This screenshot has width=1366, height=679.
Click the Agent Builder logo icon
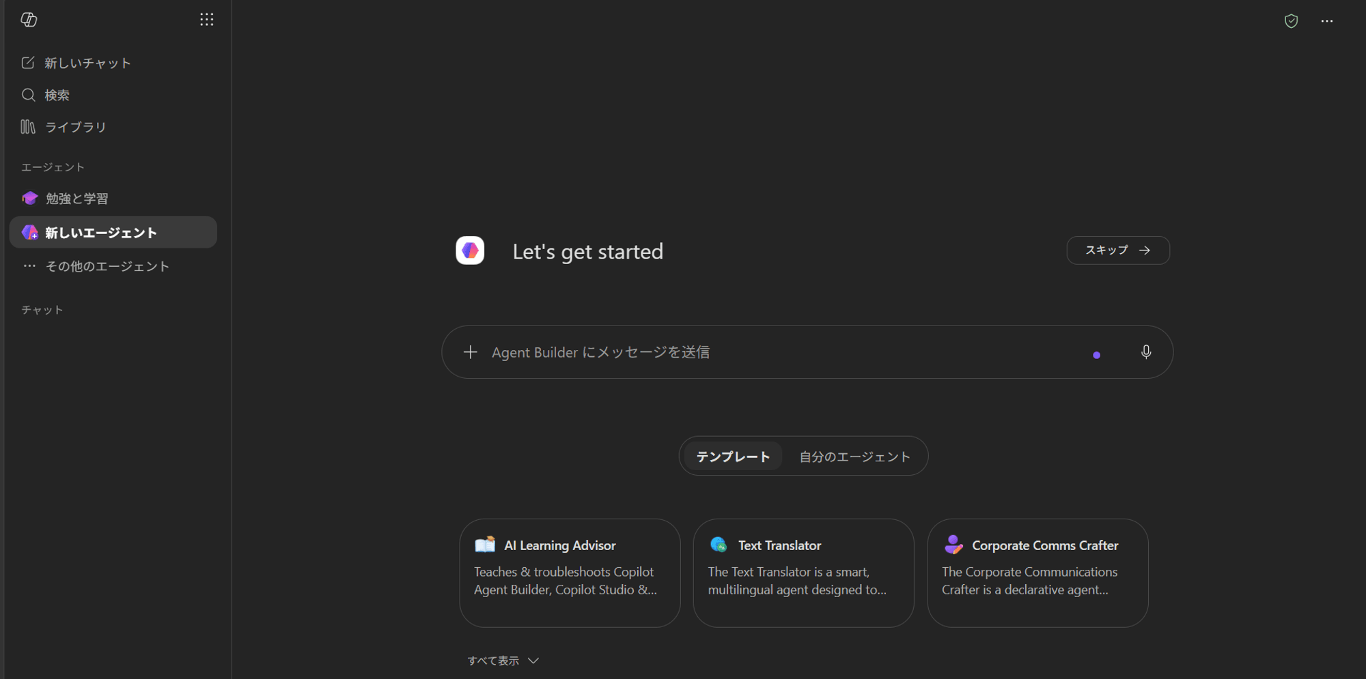(x=470, y=250)
